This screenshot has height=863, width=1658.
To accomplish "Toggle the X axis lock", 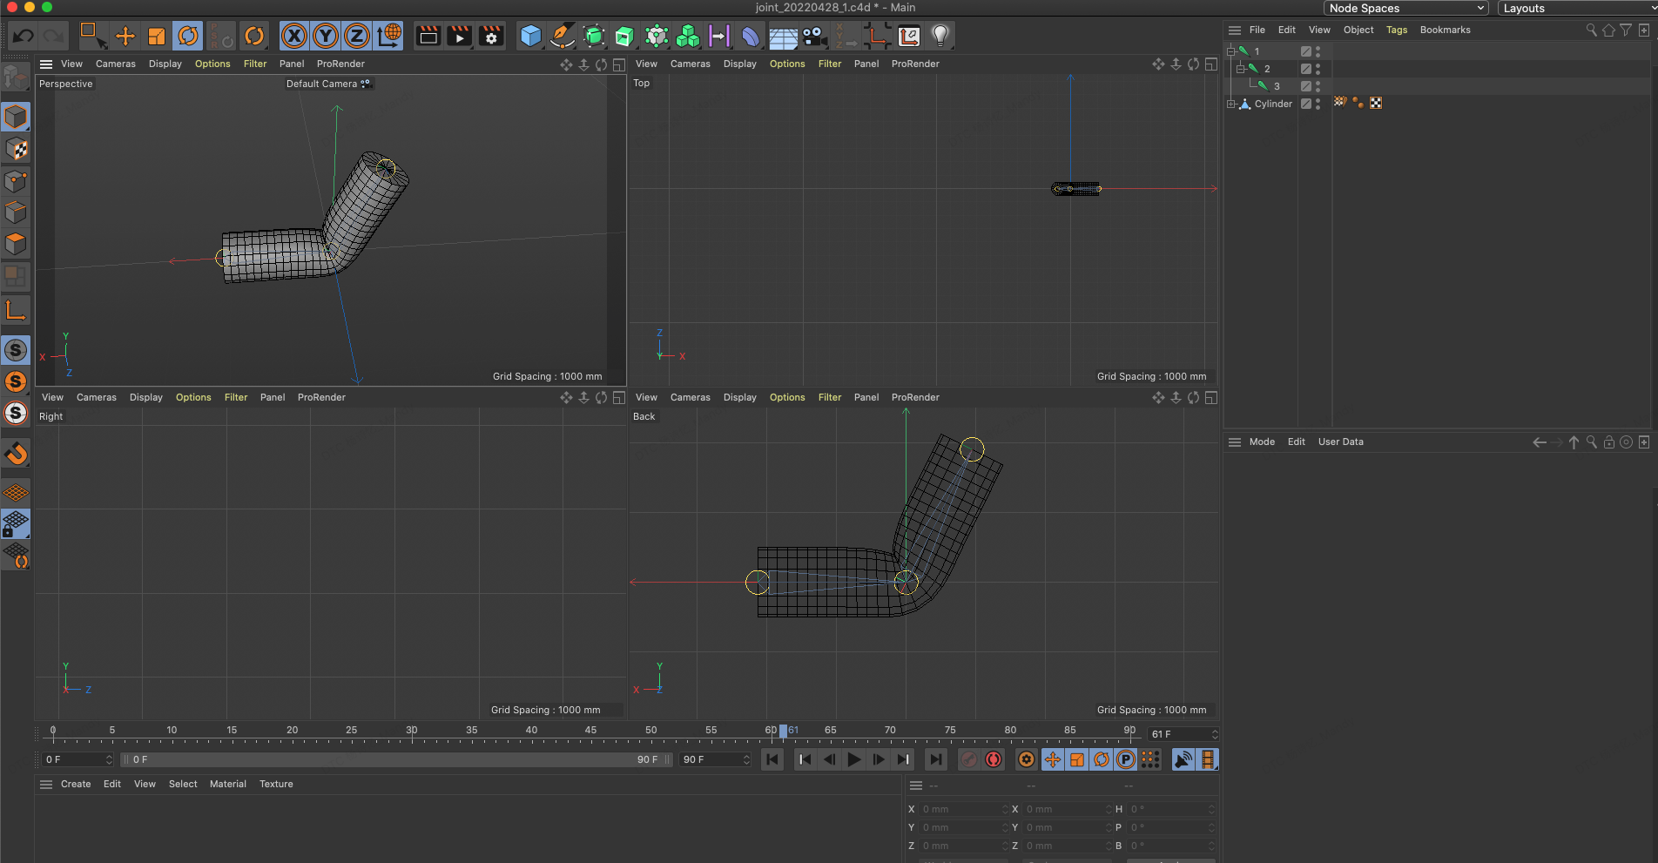I will (x=294, y=36).
